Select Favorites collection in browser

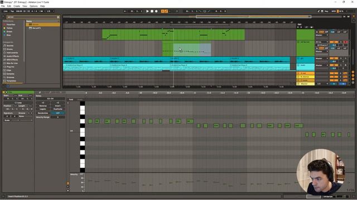(x=11, y=24)
